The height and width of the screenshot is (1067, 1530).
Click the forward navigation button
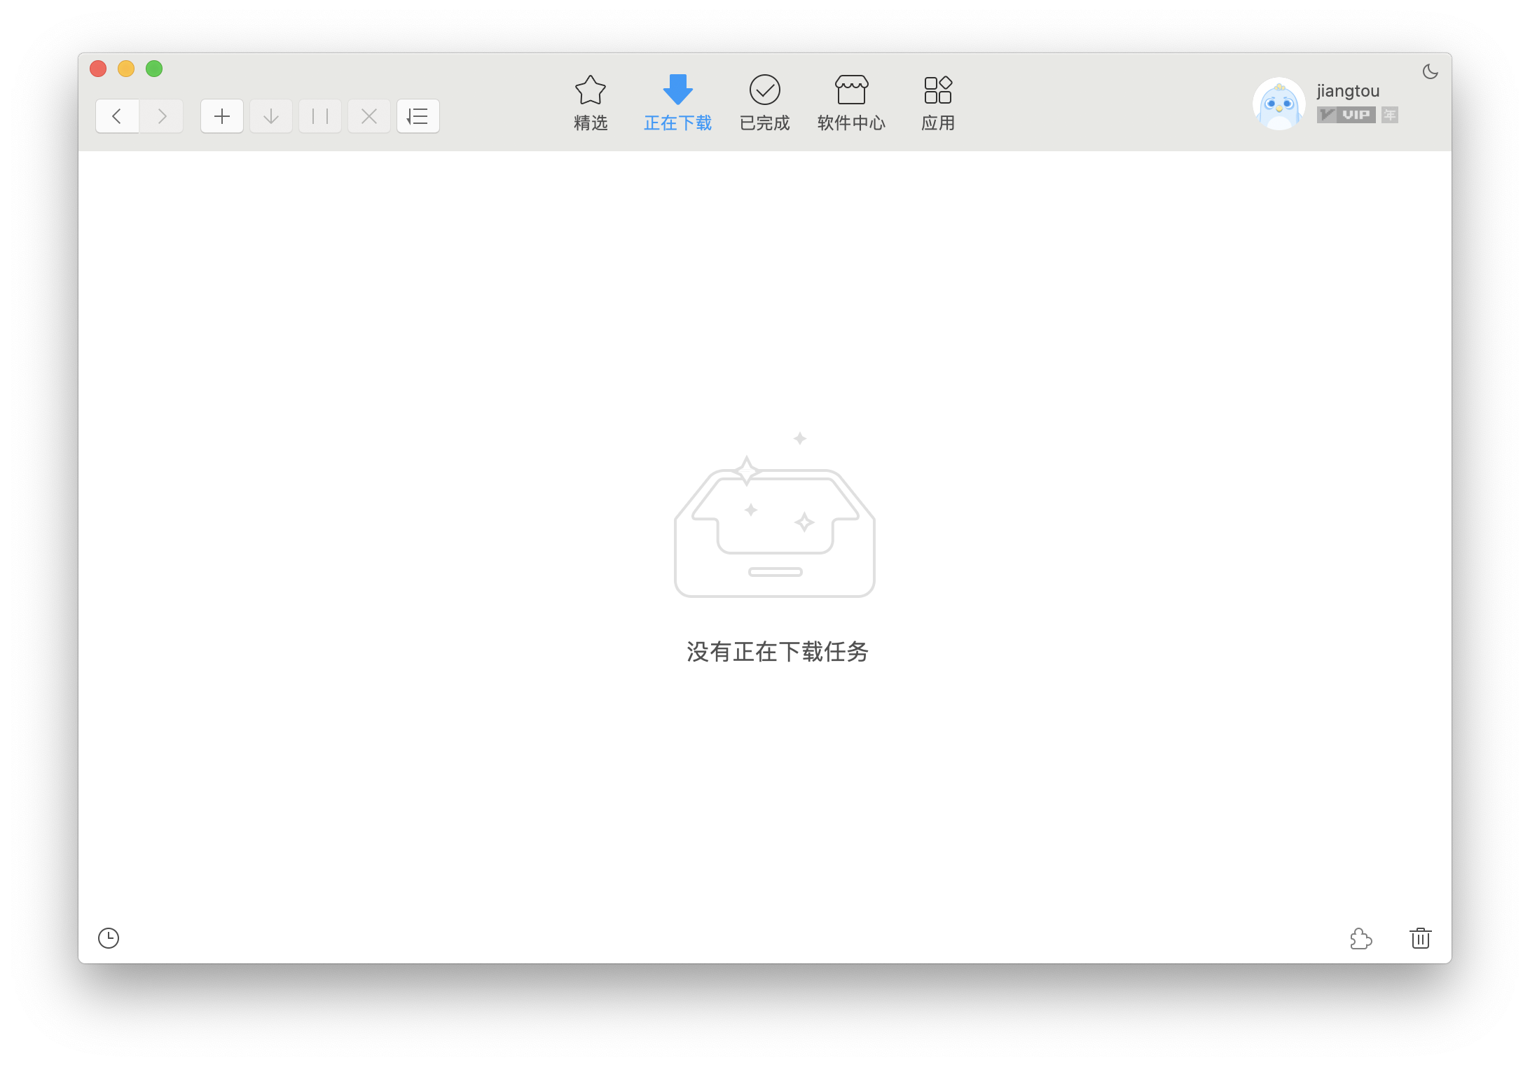pyautogui.click(x=161, y=116)
